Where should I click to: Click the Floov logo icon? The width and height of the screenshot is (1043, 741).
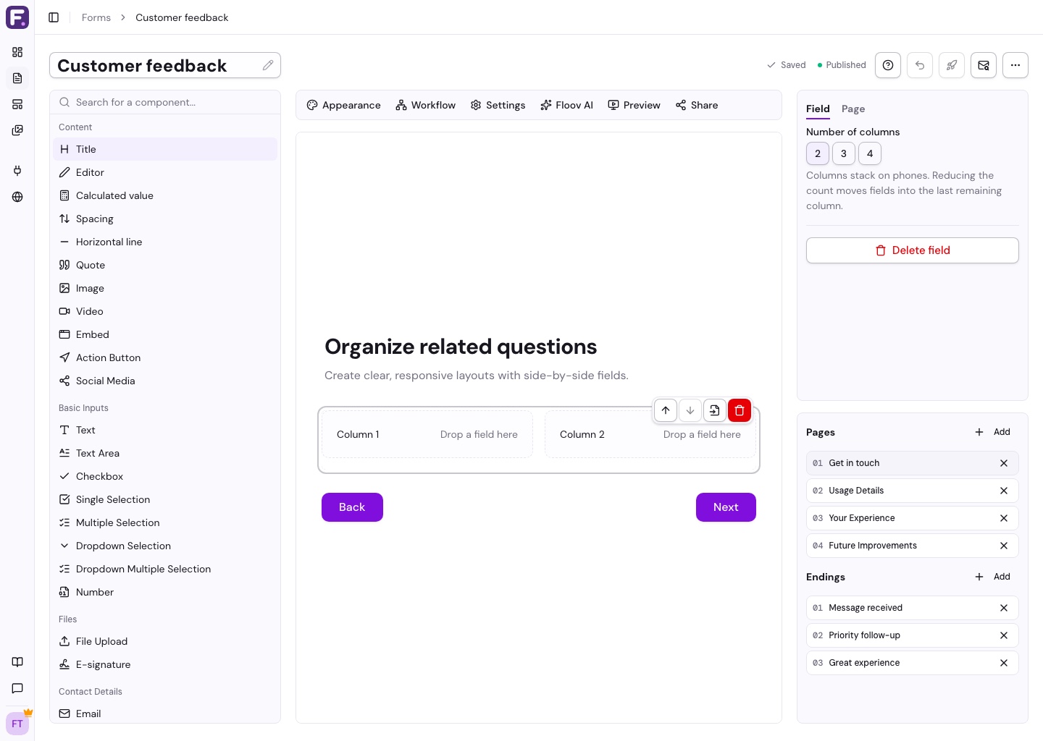pos(17,17)
